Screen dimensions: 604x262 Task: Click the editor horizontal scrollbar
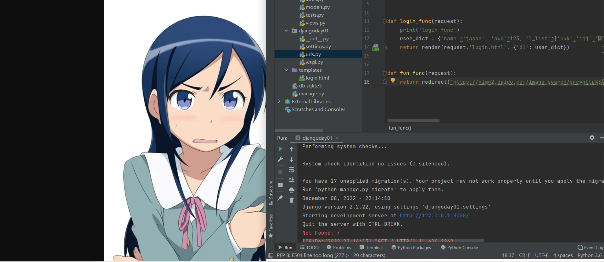pyautogui.click(x=413, y=121)
